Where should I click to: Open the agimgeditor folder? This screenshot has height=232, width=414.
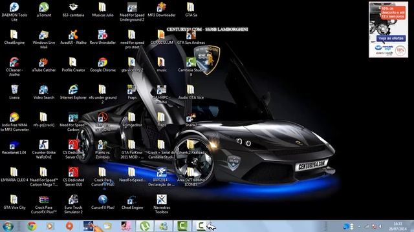pyautogui.click(x=132, y=120)
